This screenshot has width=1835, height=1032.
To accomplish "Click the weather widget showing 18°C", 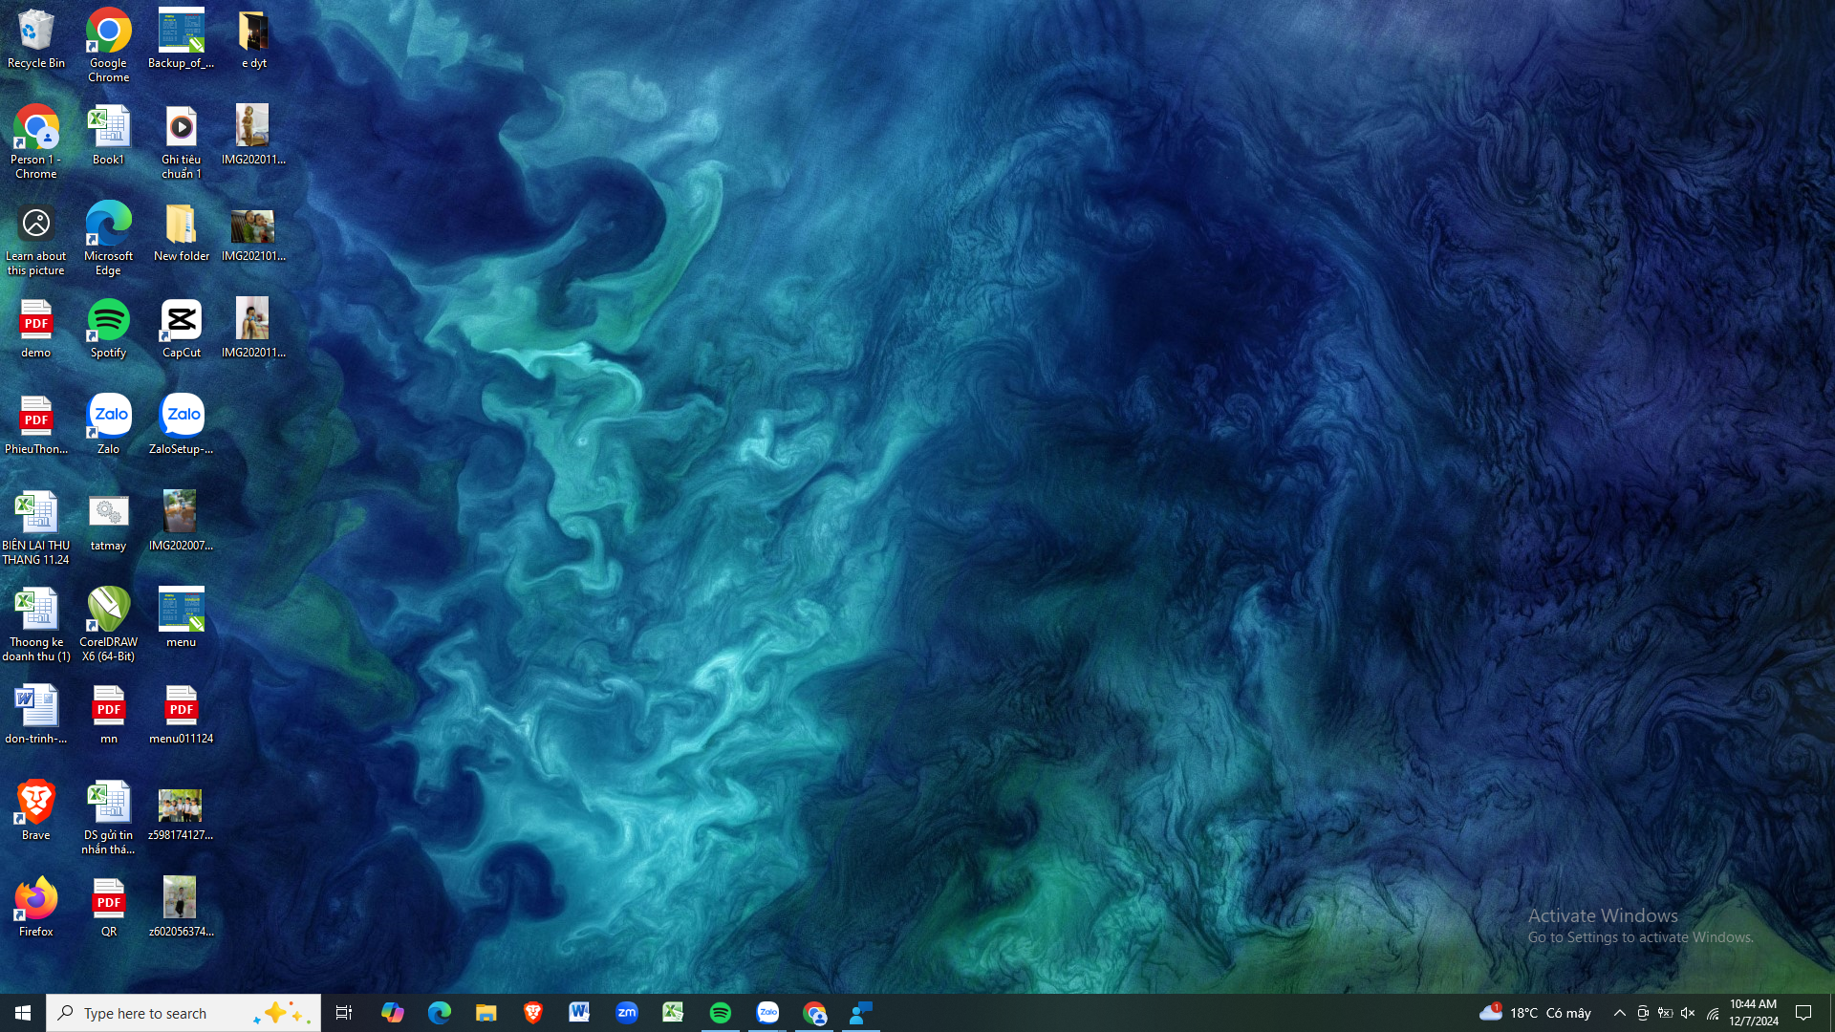I will pyautogui.click(x=1536, y=1013).
